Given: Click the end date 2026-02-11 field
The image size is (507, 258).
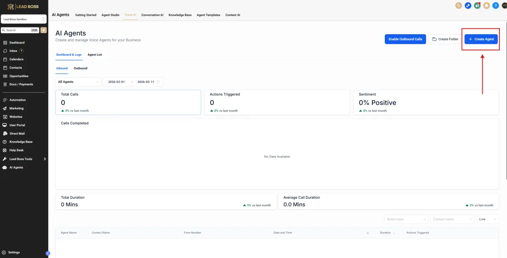Looking at the screenshot, I should click(146, 82).
